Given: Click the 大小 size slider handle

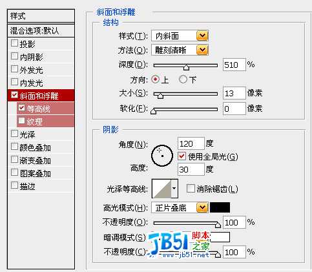Looking at the screenshot, I should (160, 96).
